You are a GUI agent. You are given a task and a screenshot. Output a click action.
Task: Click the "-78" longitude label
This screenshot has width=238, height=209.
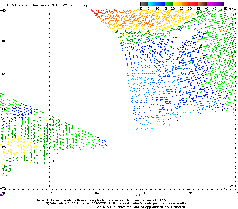189,193
